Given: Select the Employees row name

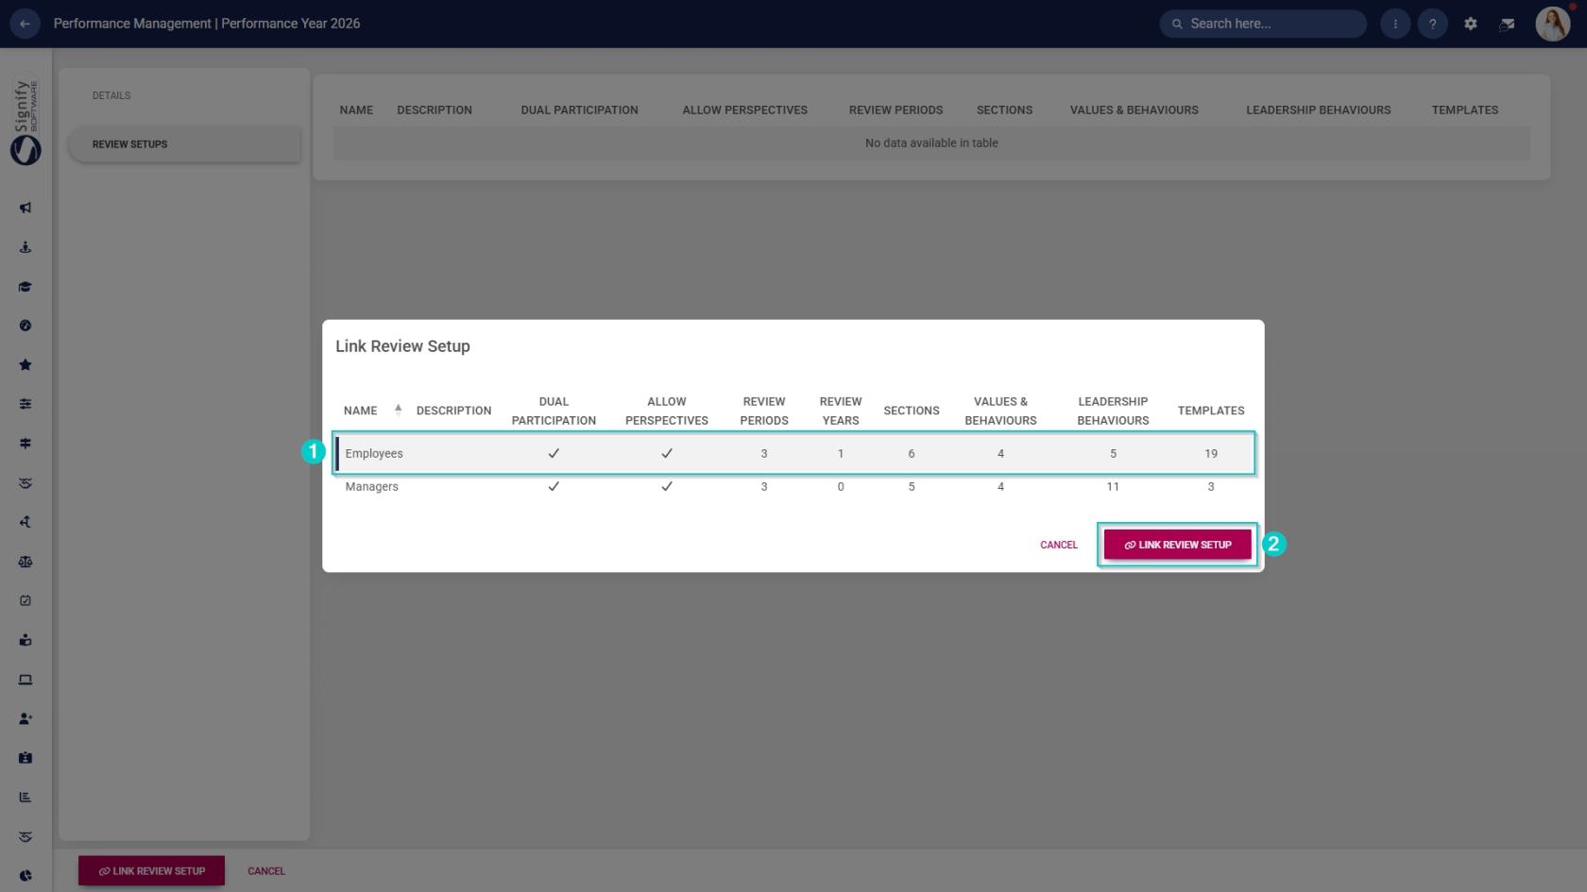Looking at the screenshot, I should tap(374, 453).
